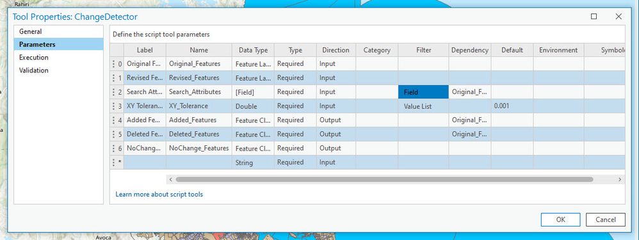Edit the empty Label cell in new row
This screenshot has width=639, height=240.
[x=145, y=162]
